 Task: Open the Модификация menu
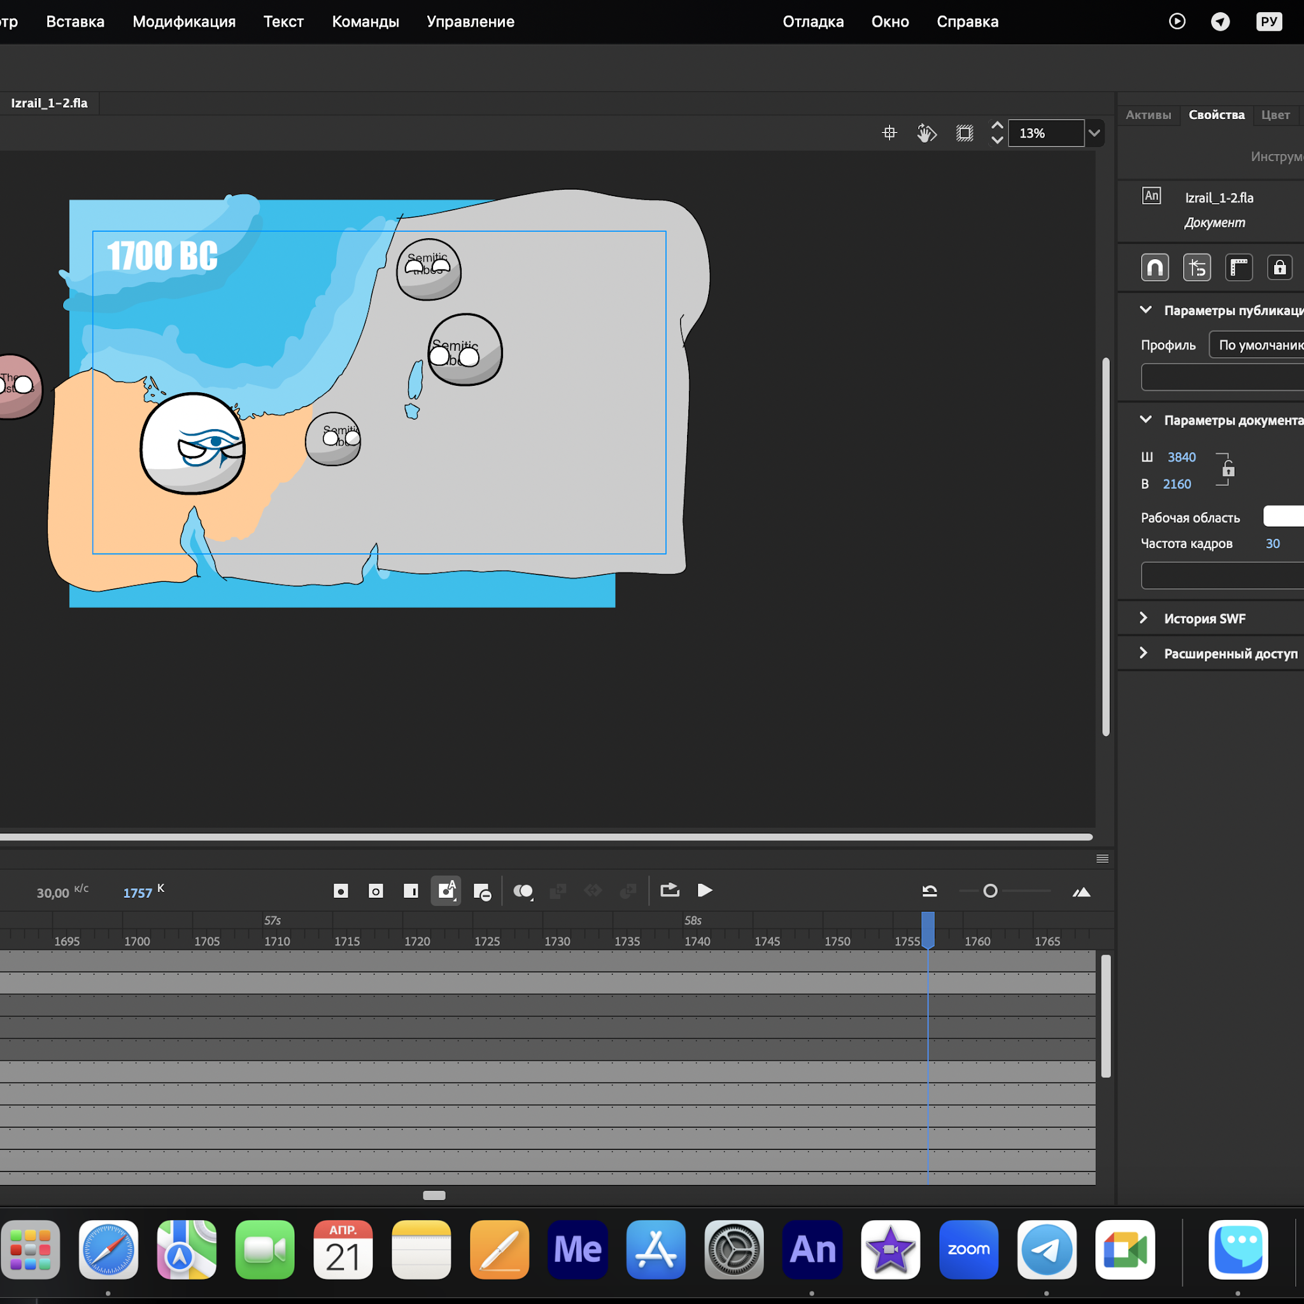(x=183, y=22)
